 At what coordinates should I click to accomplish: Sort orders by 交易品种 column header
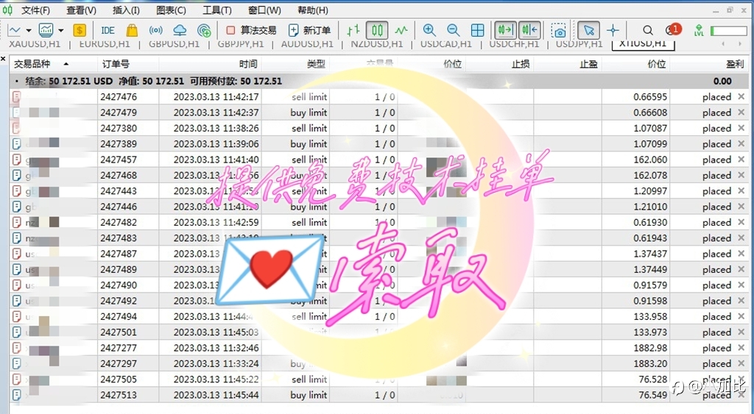tap(32, 64)
